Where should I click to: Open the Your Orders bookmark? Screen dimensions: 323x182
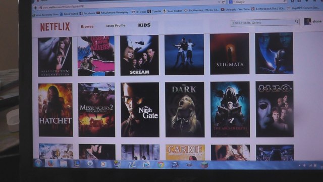coord(173,11)
